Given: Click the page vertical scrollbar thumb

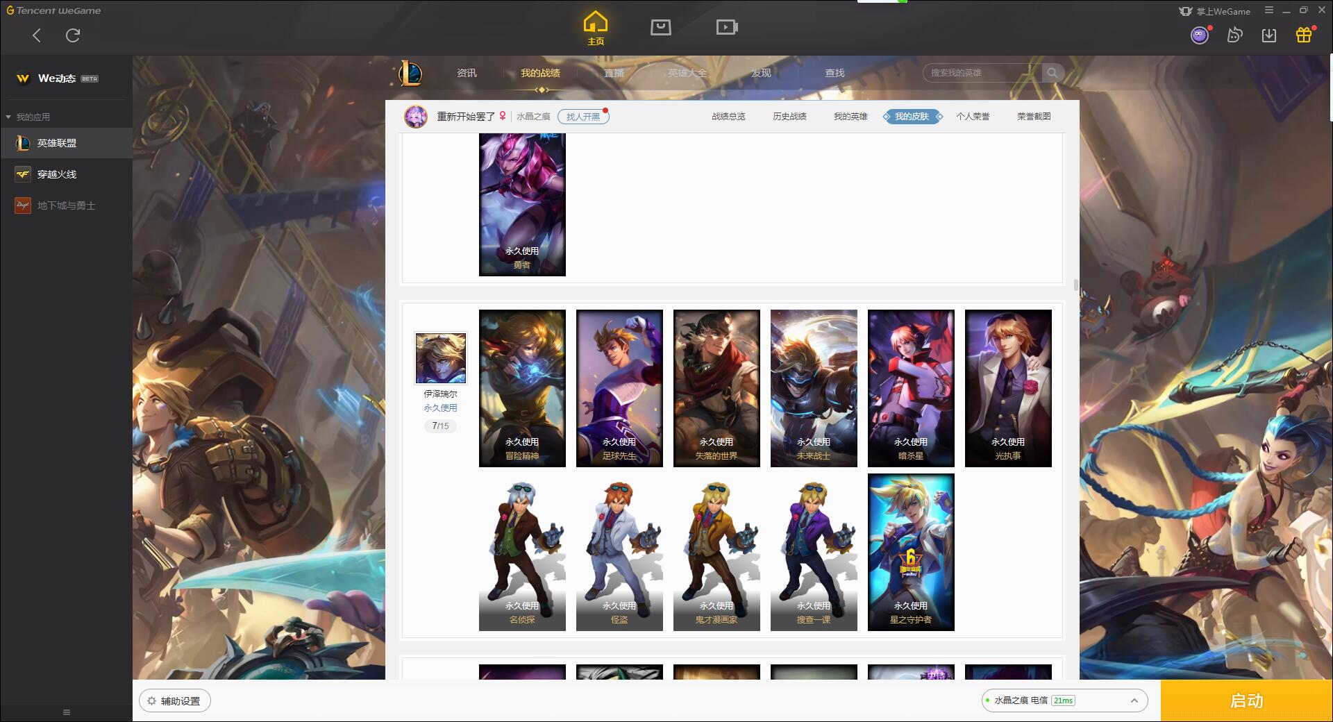Looking at the screenshot, I should click(1075, 285).
